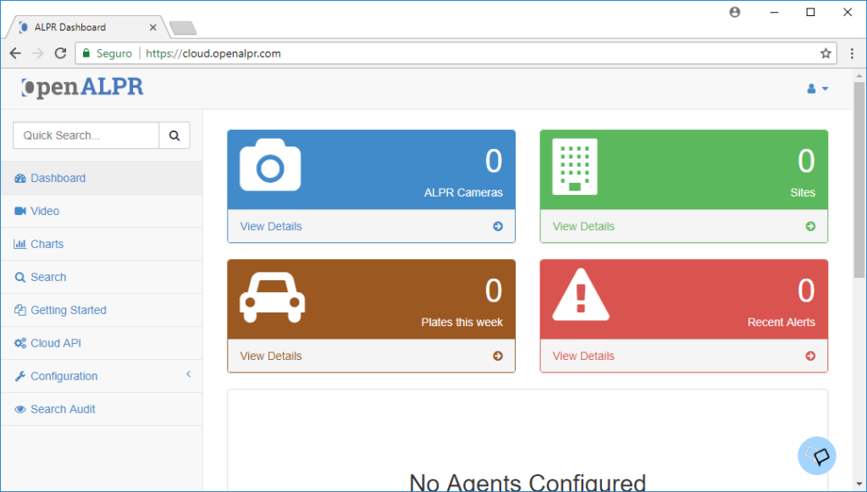The height and width of the screenshot is (492, 867).
Task: Click View Details on Recent Alerts card
Action: coord(583,356)
